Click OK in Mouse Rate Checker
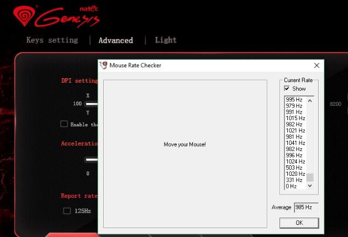This screenshot has height=237, width=348. coord(299,223)
